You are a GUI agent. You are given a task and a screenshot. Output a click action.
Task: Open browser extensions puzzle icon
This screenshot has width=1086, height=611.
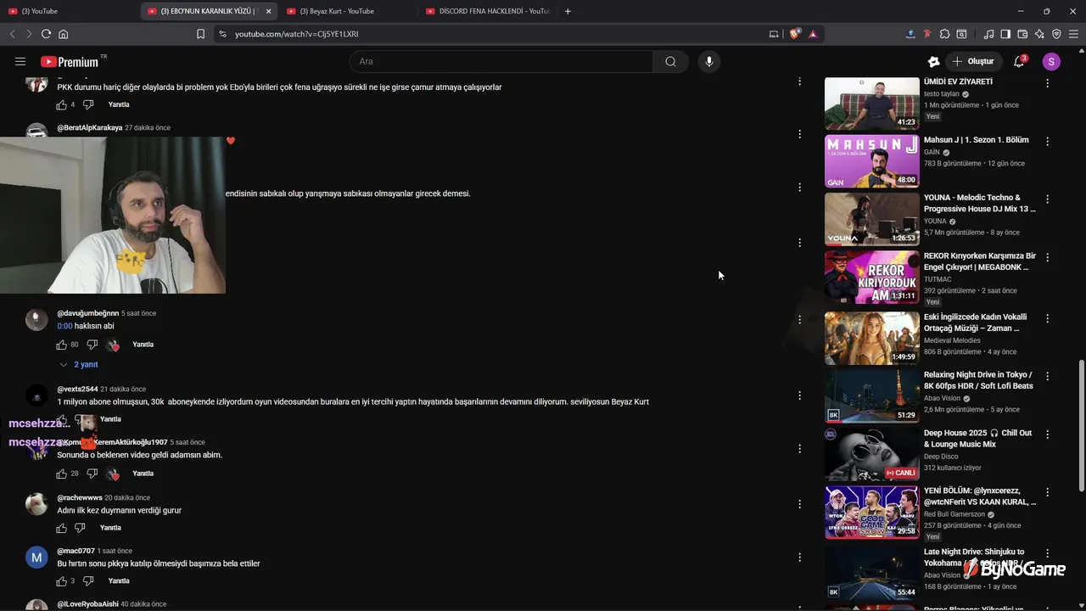tap(944, 34)
